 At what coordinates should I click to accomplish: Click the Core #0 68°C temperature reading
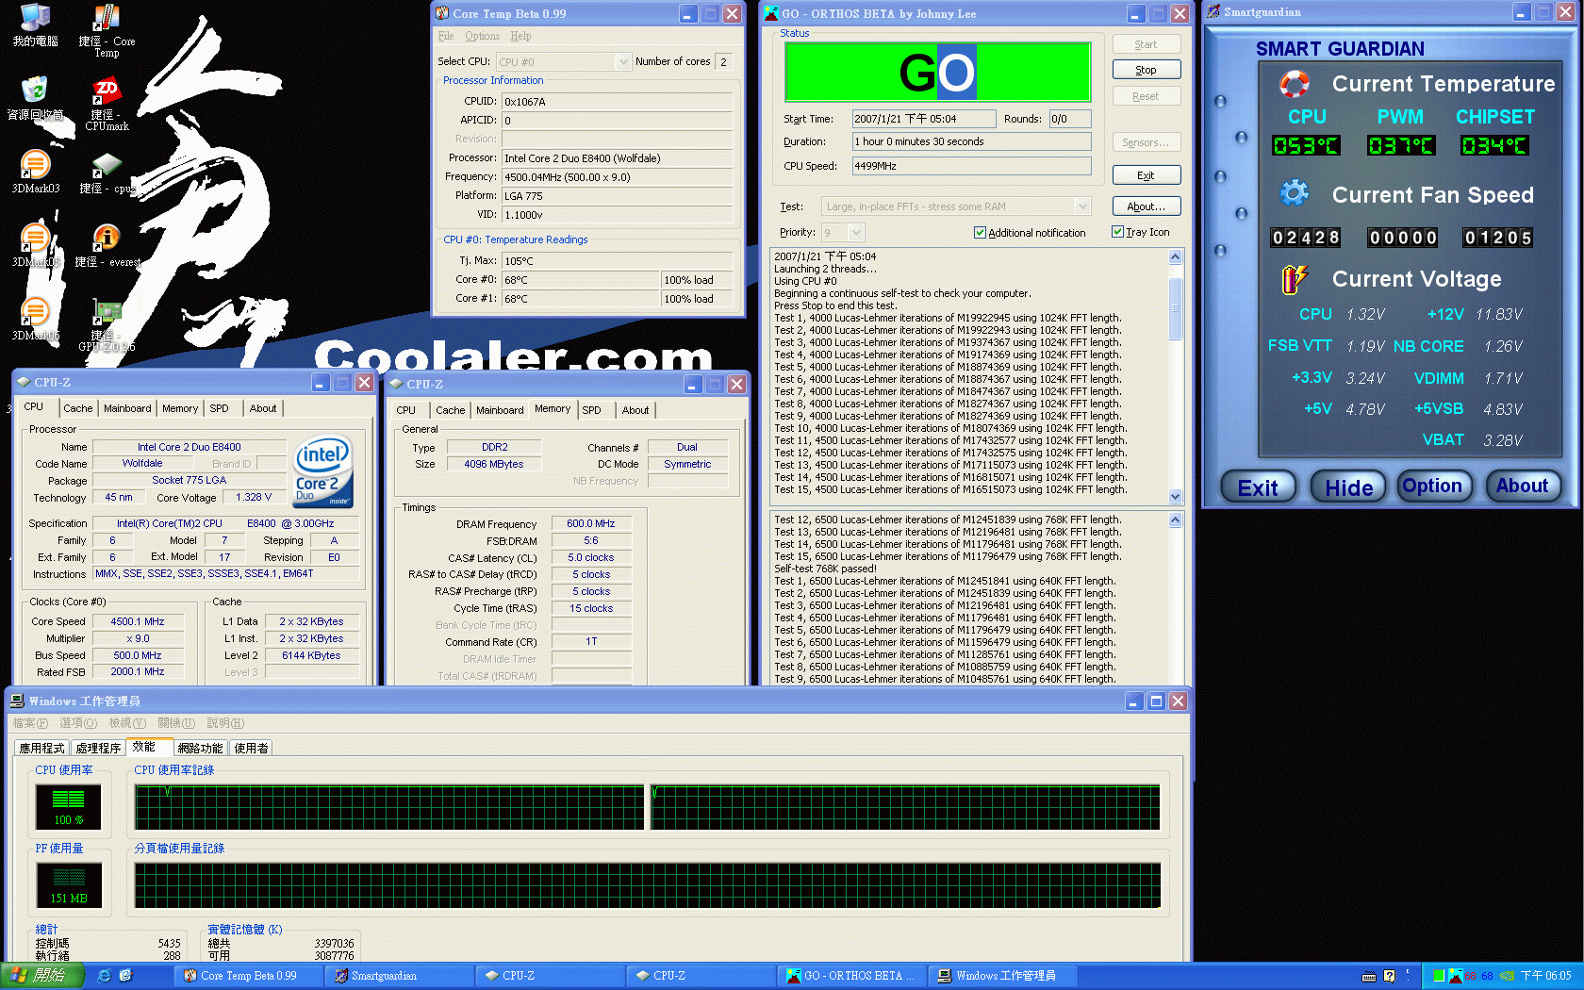pos(581,280)
